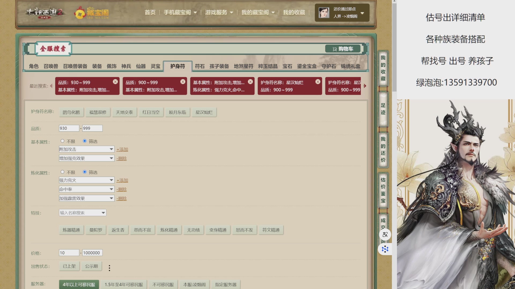
Task: Choose the 红日当空 amulet name
Action: [x=151, y=112]
